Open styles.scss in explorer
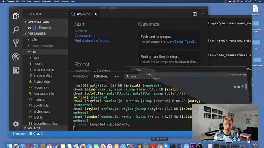 coord(42,111)
